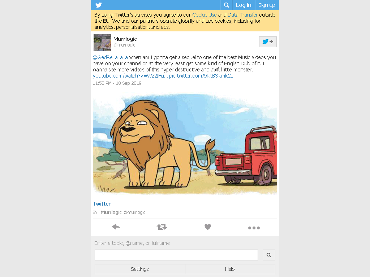Open search via header magnifier icon
Screen dimensions: 370x277
point(226,5)
